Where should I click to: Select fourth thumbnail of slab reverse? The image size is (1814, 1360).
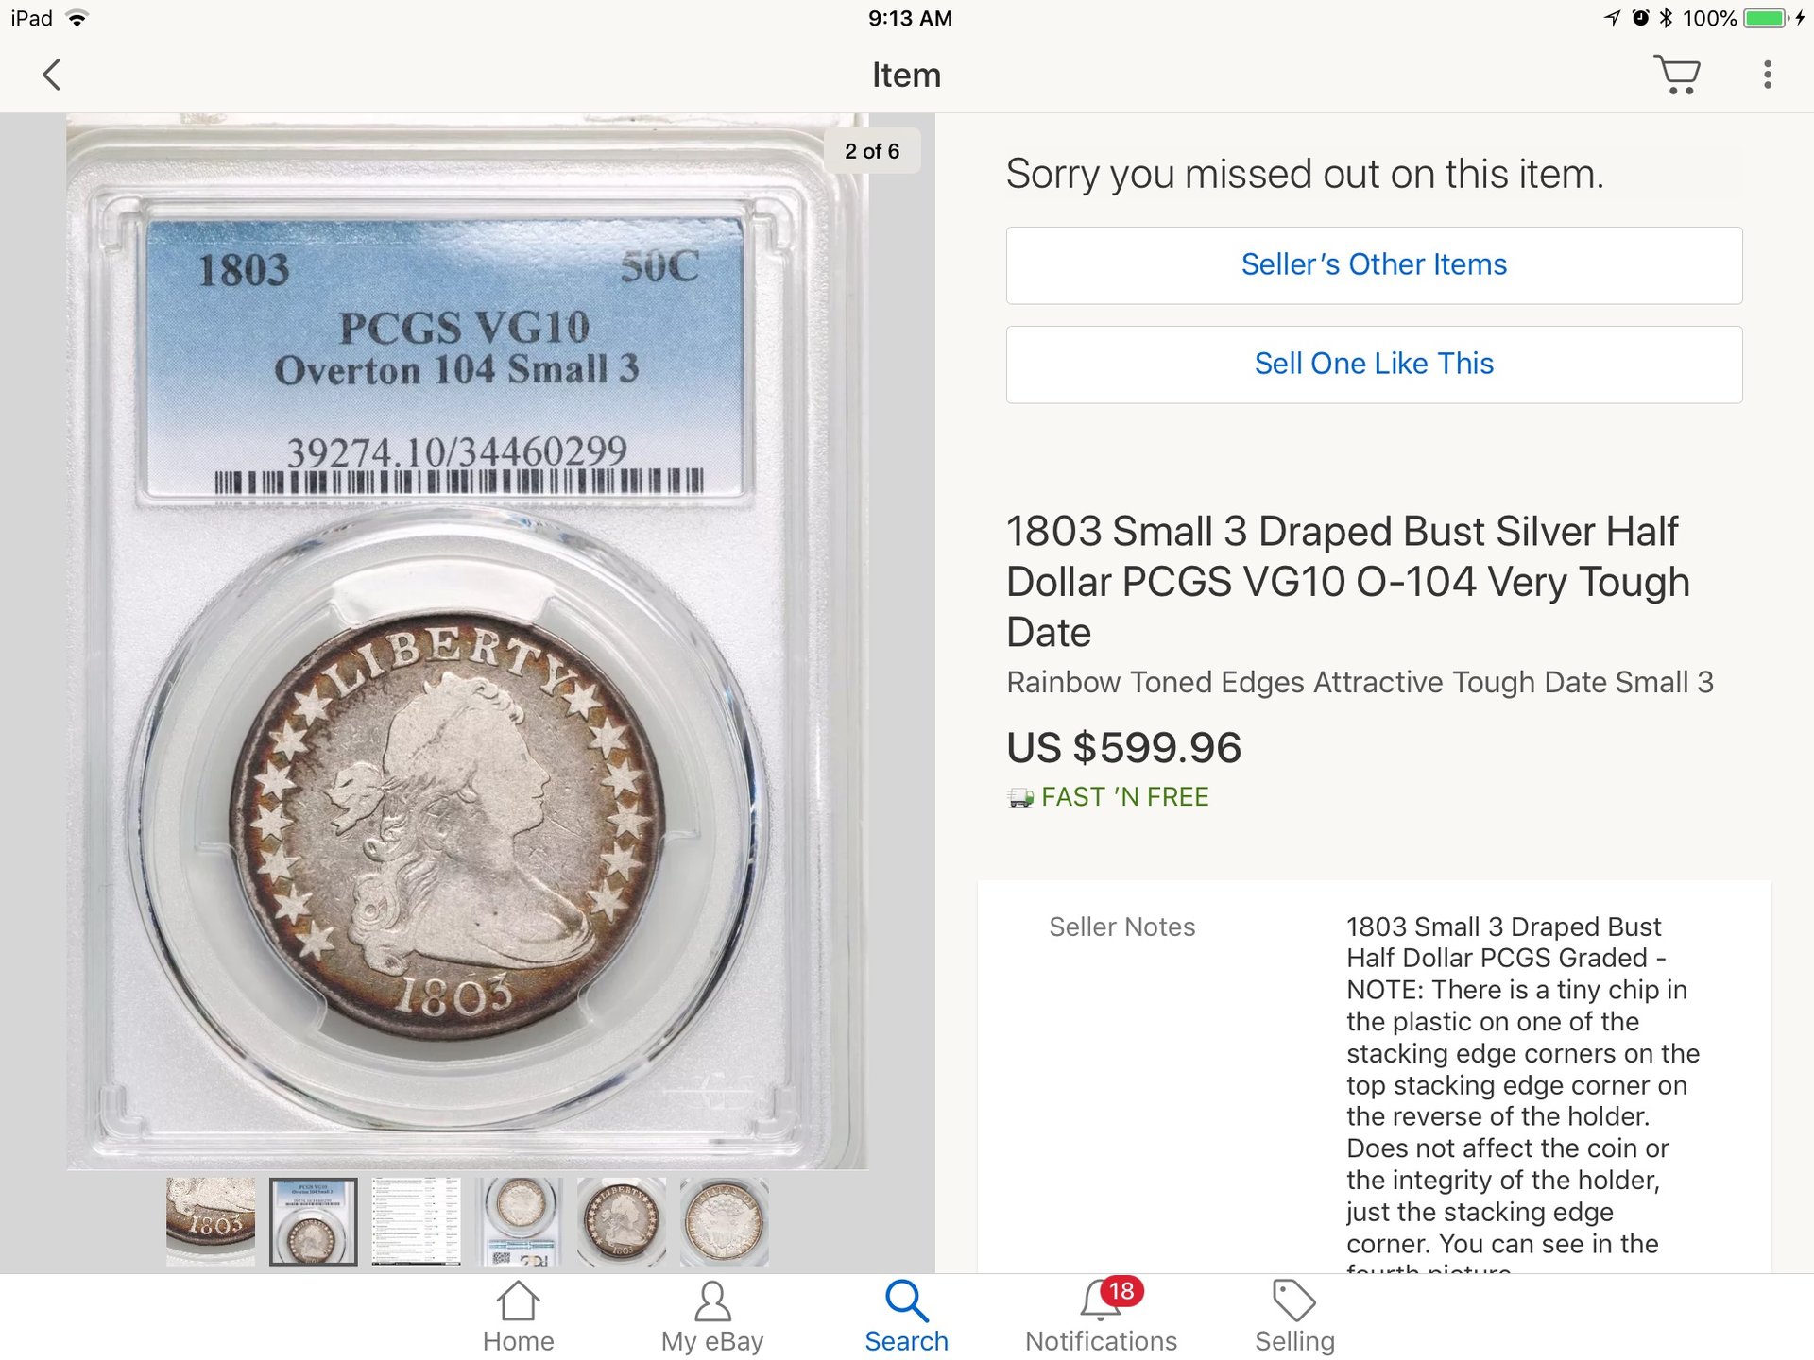pyautogui.click(x=519, y=1221)
